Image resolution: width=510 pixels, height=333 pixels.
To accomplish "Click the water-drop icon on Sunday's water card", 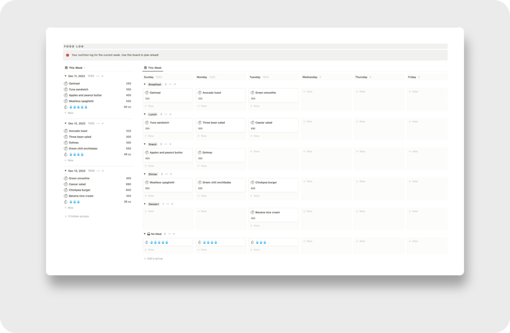I will [x=147, y=242].
